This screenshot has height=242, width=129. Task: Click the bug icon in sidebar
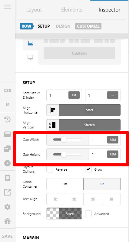pyautogui.click(x=7, y=221)
